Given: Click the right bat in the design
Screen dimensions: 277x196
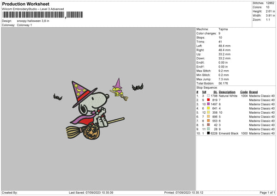Looking at the screenshot, I should 138,87.
